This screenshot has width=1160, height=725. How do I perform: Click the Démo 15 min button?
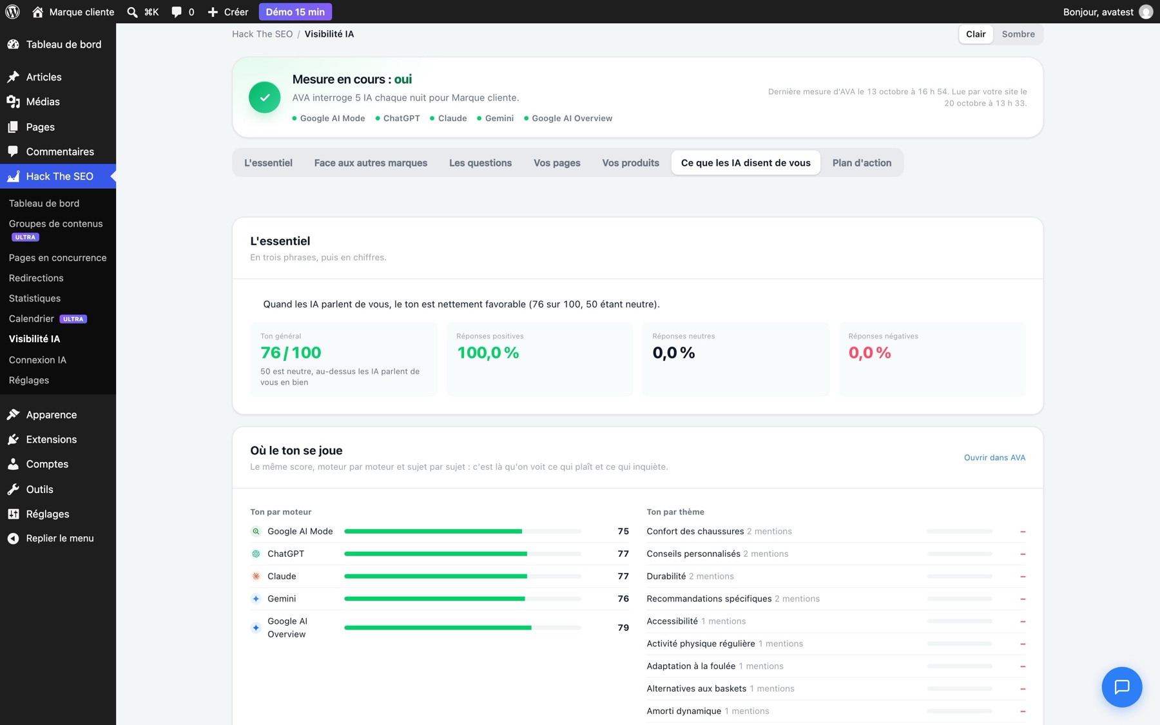pyautogui.click(x=295, y=12)
